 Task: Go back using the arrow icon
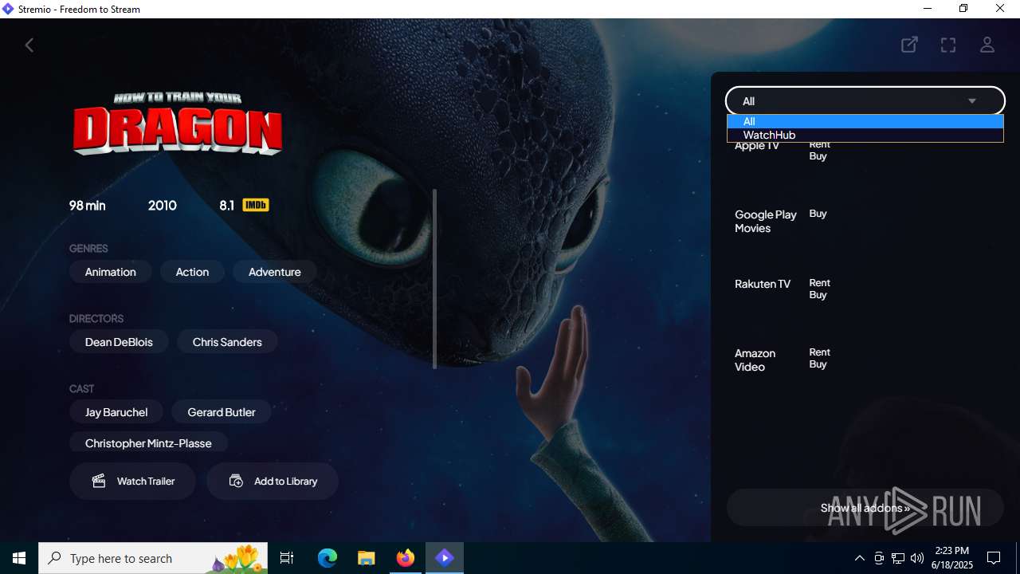pos(29,45)
